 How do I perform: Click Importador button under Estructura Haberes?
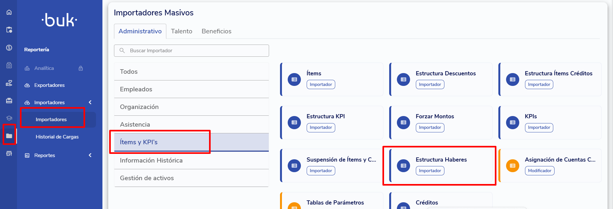430,171
